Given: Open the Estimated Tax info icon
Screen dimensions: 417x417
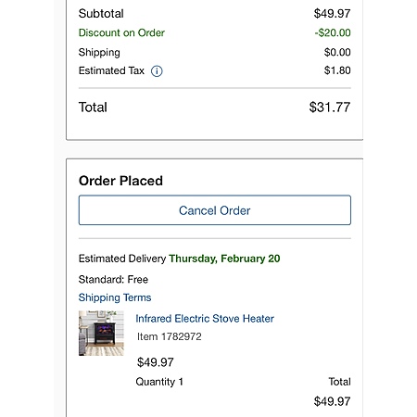Looking at the screenshot, I should click(x=157, y=71).
